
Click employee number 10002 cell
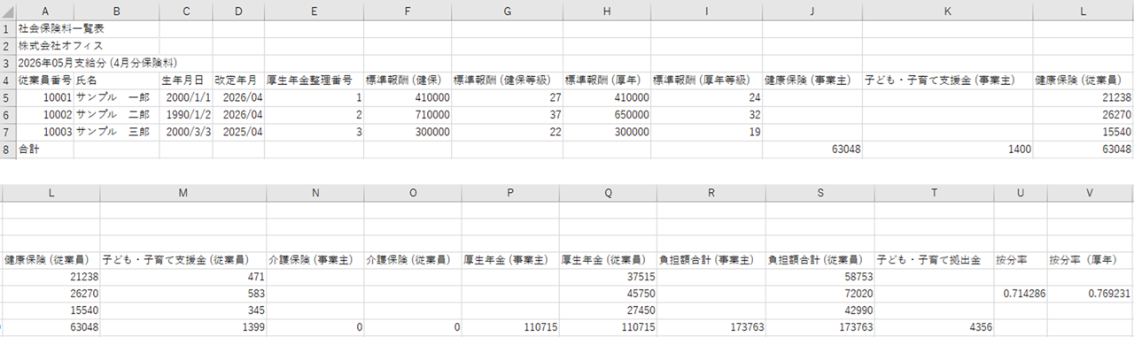tap(45, 115)
